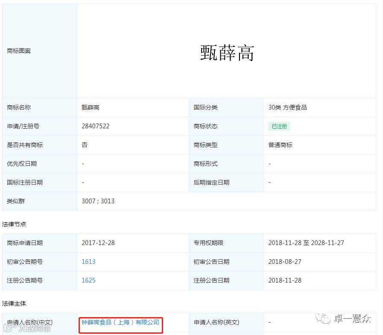Click the 注册公告期号 label
This screenshot has width=383, height=335.
click(25, 280)
